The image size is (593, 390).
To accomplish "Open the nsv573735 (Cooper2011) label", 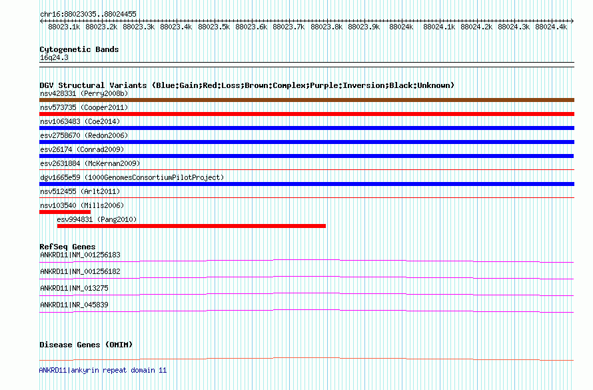I will (x=84, y=108).
